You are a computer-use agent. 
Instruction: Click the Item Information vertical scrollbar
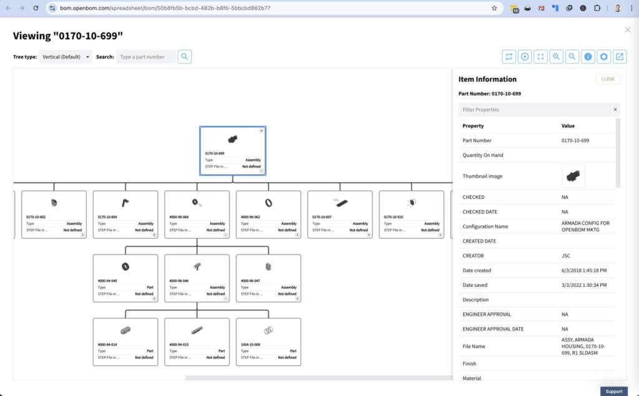click(618, 153)
